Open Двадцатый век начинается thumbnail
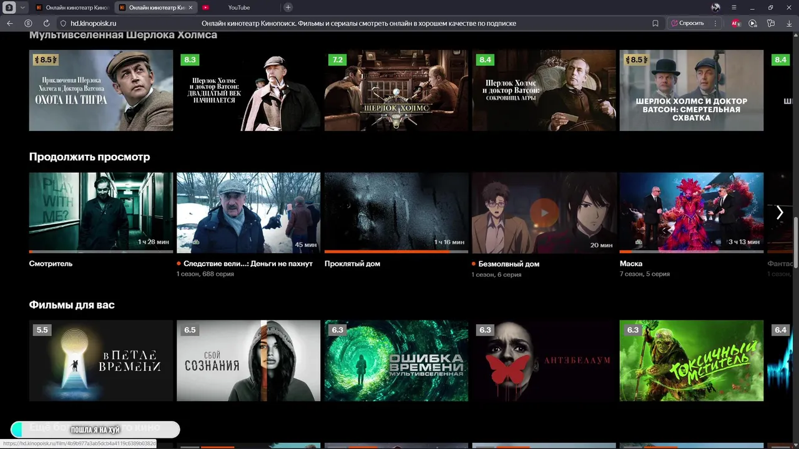799x449 pixels. pyautogui.click(x=248, y=90)
